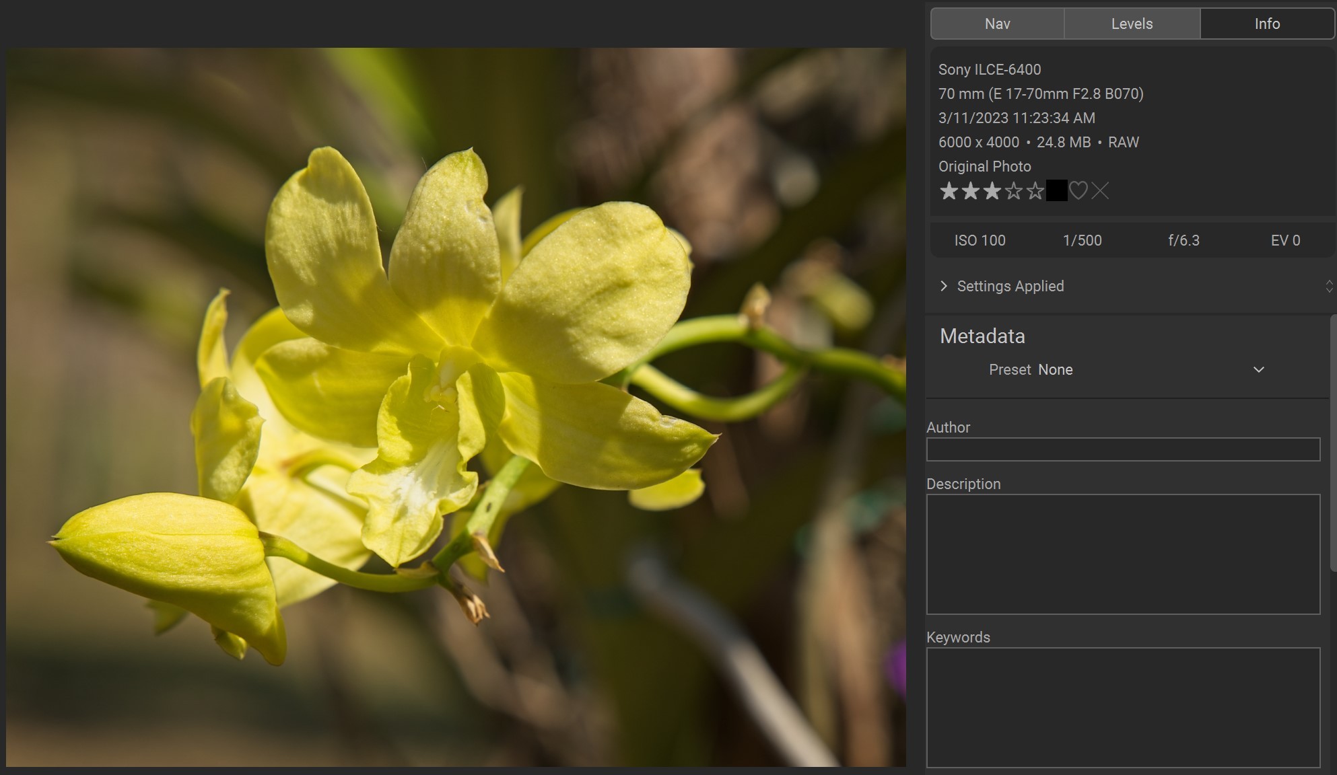This screenshot has width=1337, height=775.
Task: Click the 70 mm lens info line
Action: point(1041,94)
